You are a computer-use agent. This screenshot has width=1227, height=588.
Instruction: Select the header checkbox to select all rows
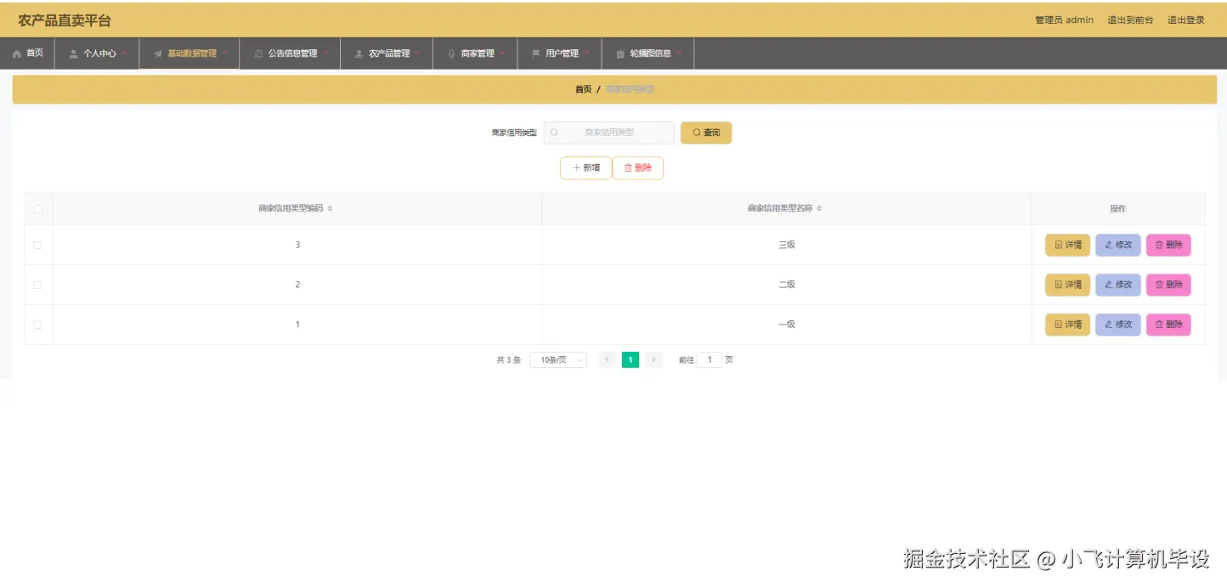coord(37,209)
